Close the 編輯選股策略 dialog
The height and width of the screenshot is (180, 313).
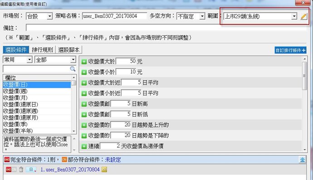point(303,2)
